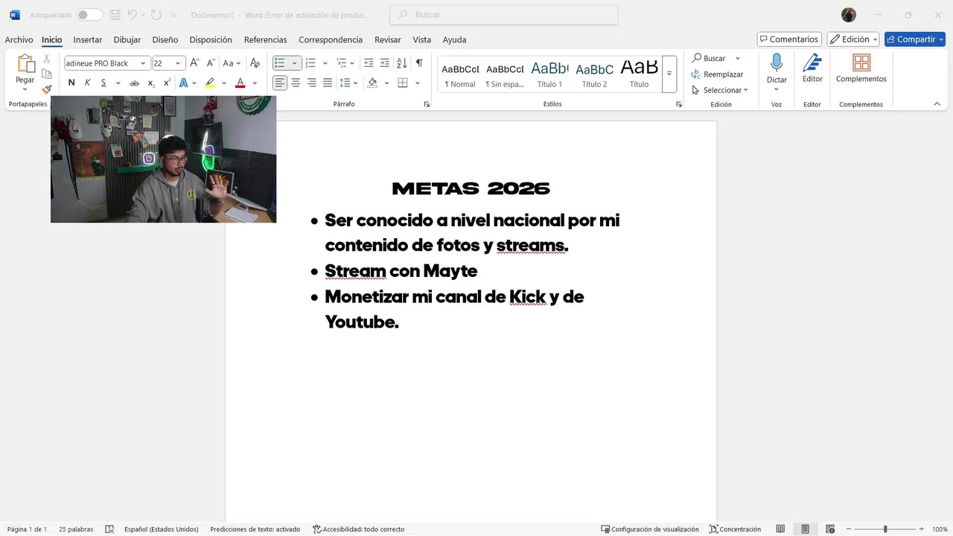
Task: Open the font size dropdown
Action: pyautogui.click(x=178, y=63)
